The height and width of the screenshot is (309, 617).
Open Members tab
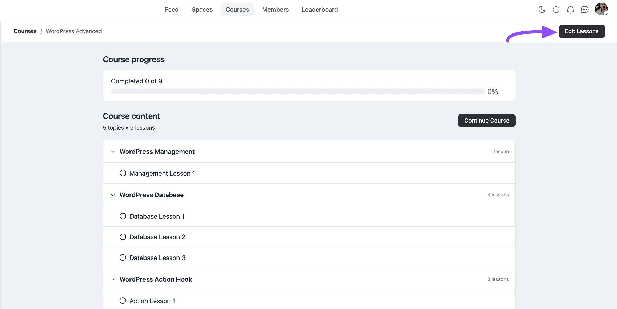(x=275, y=10)
